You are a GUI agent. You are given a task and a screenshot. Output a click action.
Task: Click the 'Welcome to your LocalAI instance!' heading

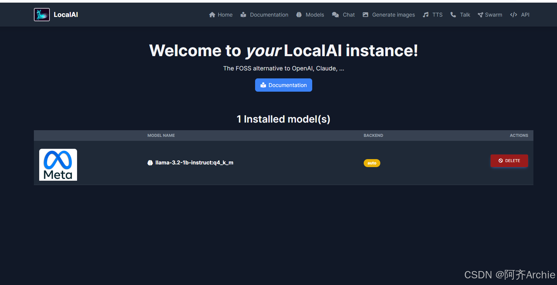(x=284, y=51)
